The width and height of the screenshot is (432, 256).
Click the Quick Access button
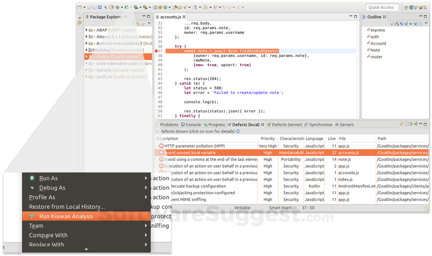pyautogui.click(x=382, y=7)
